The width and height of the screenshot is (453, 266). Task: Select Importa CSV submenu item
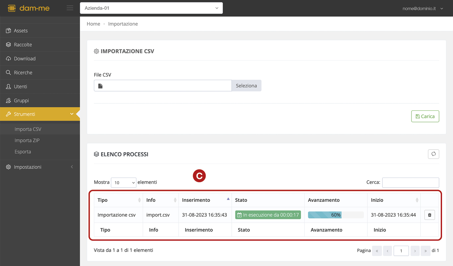pos(28,129)
